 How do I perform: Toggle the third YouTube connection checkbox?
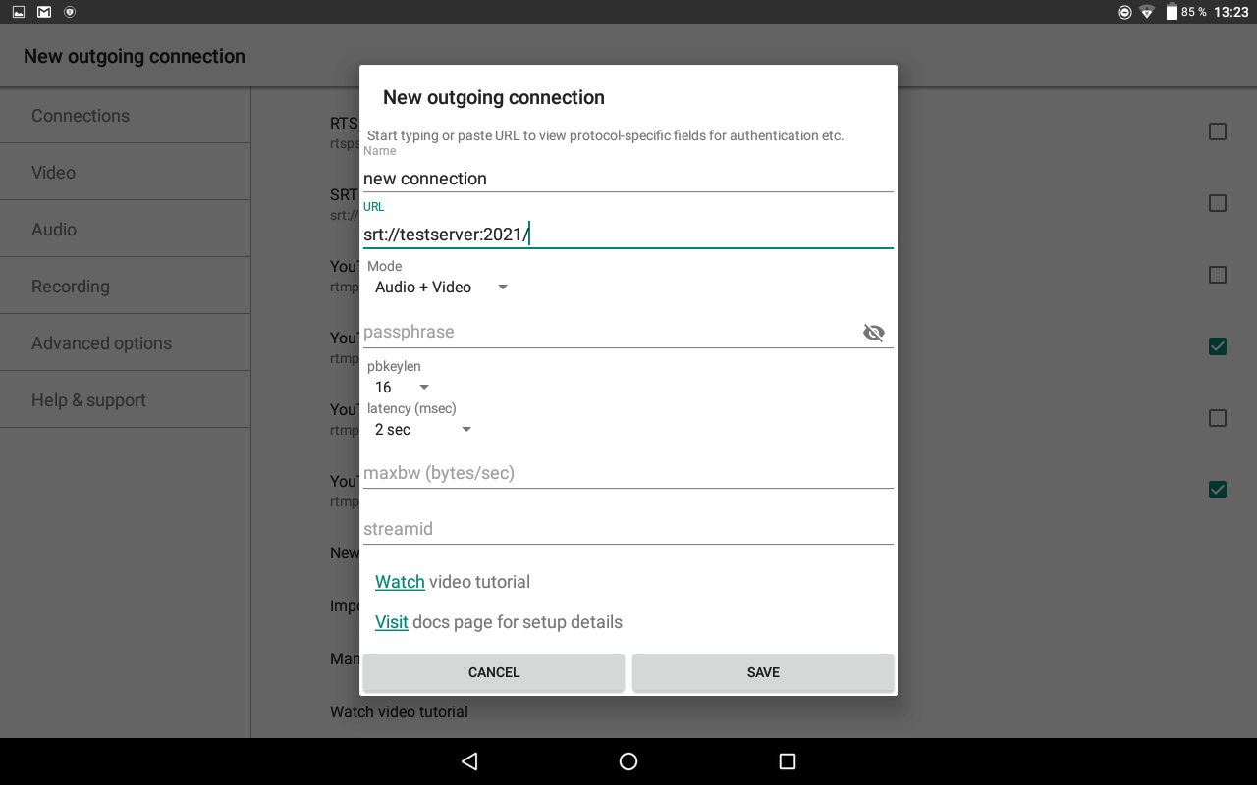(x=1218, y=418)
